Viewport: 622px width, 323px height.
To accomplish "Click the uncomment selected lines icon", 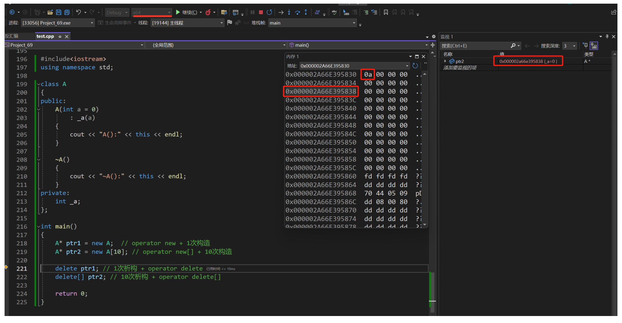I will 374,12.
